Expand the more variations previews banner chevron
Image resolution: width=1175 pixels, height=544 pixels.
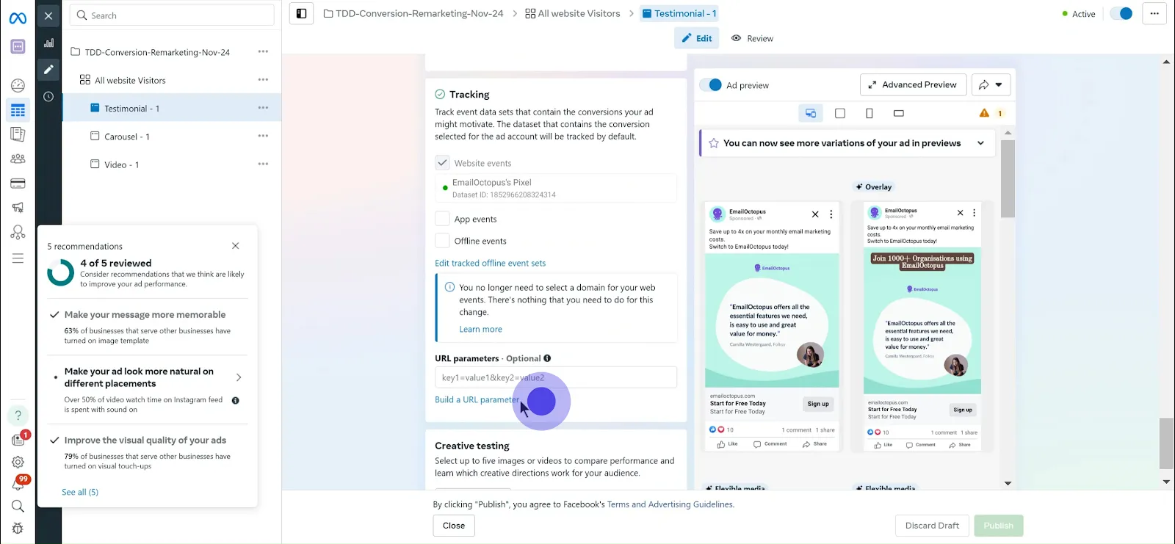pyautogui.click(x=980, y=143)
